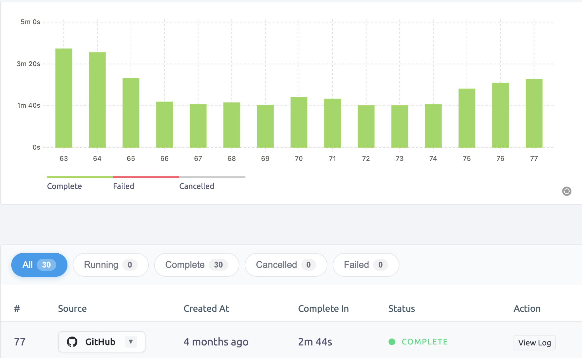The image size is (582, 358).
Task: Click the build number 77 in the table
Action: [x=20, y=342]
